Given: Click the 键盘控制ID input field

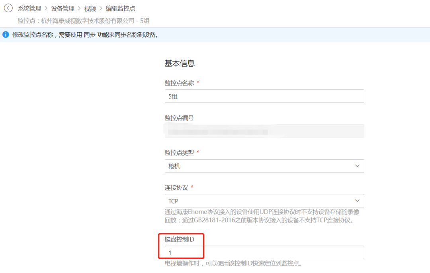Looking at the screenshot, I should pos(264,252).
